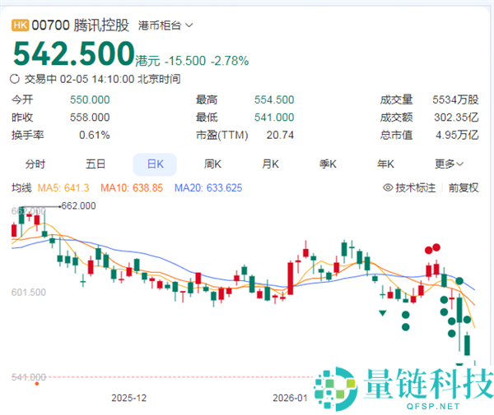
Task: Click the 2026-01 date axis label
Action: point(290,398)
